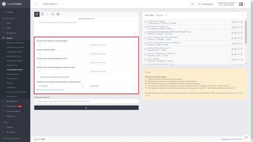The image size is (253, 142).
Task: Open 'Популярные люди ВМ' history task link
Action: (156, 21)
